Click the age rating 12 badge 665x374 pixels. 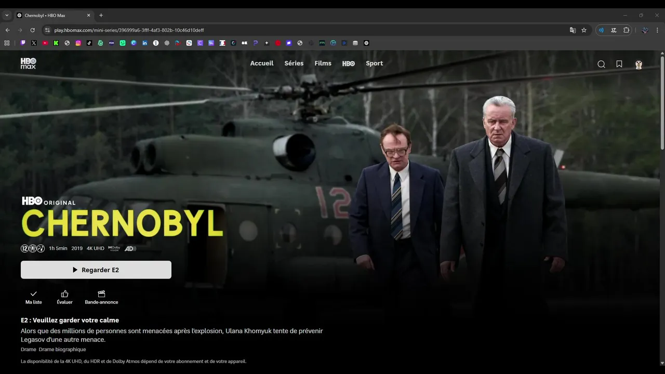click(x=24, y=248)
